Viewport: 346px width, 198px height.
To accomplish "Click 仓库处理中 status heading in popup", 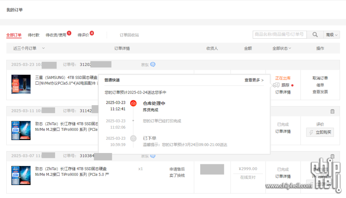I will coord(154,103).
